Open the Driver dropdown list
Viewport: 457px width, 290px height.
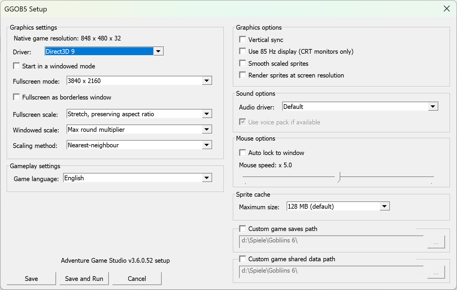(x=158, y=51)
